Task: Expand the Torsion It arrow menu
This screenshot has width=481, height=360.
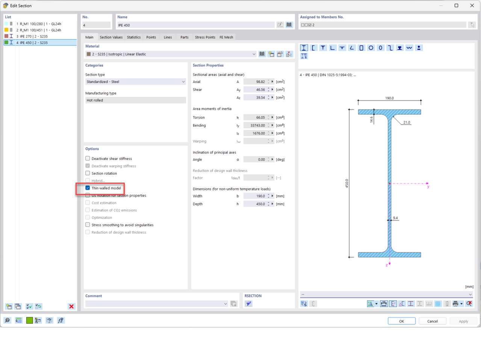Action: (272, 117)
